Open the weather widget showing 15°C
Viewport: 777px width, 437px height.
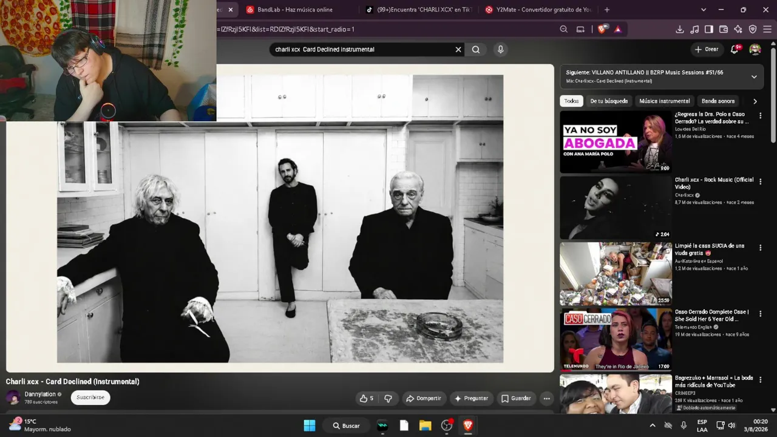(39, 425)
